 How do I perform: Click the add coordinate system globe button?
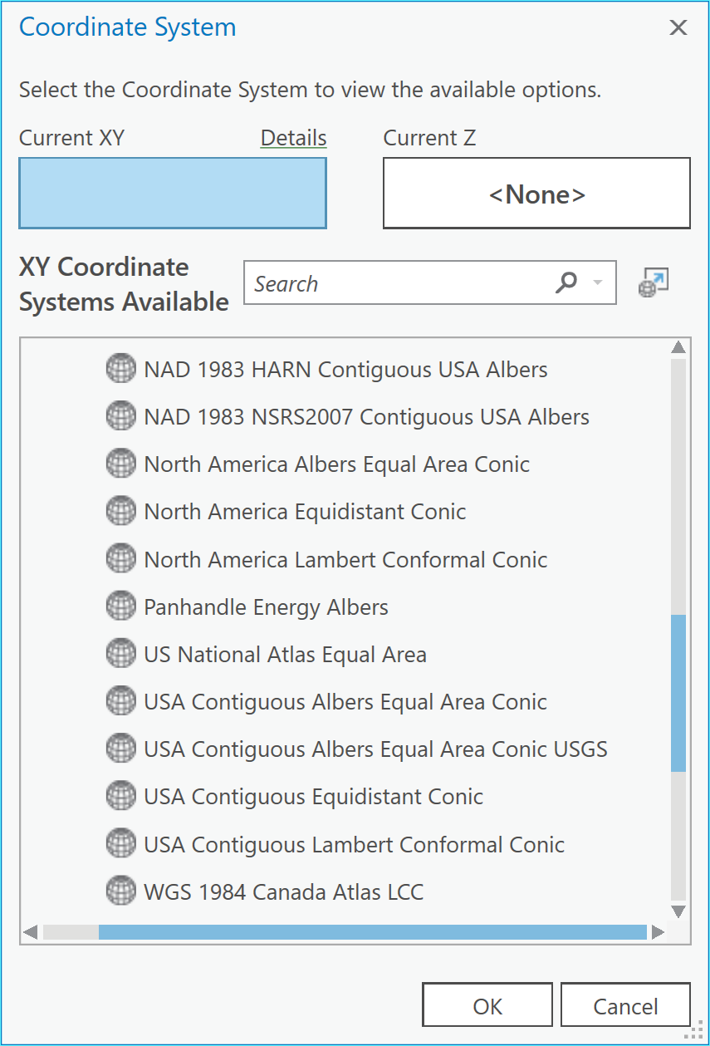tap(654, 283)
